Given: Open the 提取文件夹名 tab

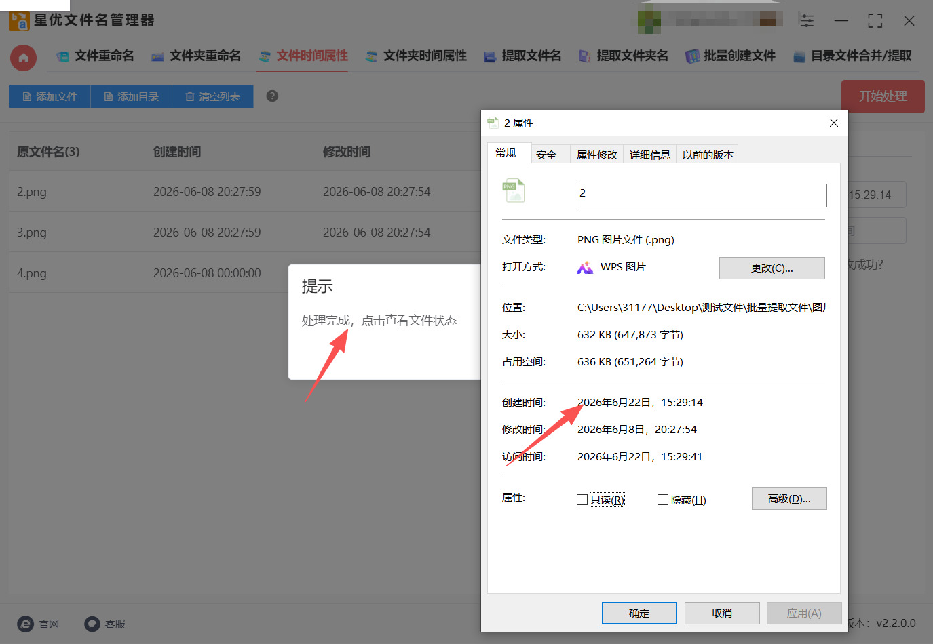Looking at the screenshot, I should point(623,56).
